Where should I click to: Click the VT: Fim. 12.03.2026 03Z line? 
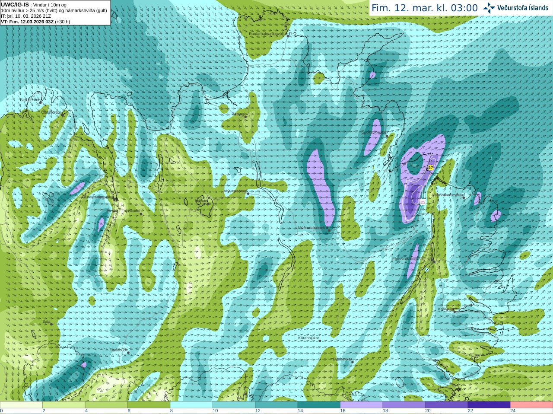click(35, 22)
